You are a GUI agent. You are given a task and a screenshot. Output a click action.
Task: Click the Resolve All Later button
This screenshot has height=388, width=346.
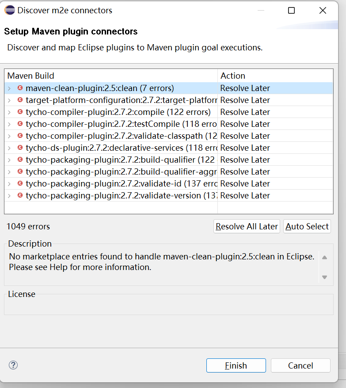pyautogui.click(x=247, y=226)
